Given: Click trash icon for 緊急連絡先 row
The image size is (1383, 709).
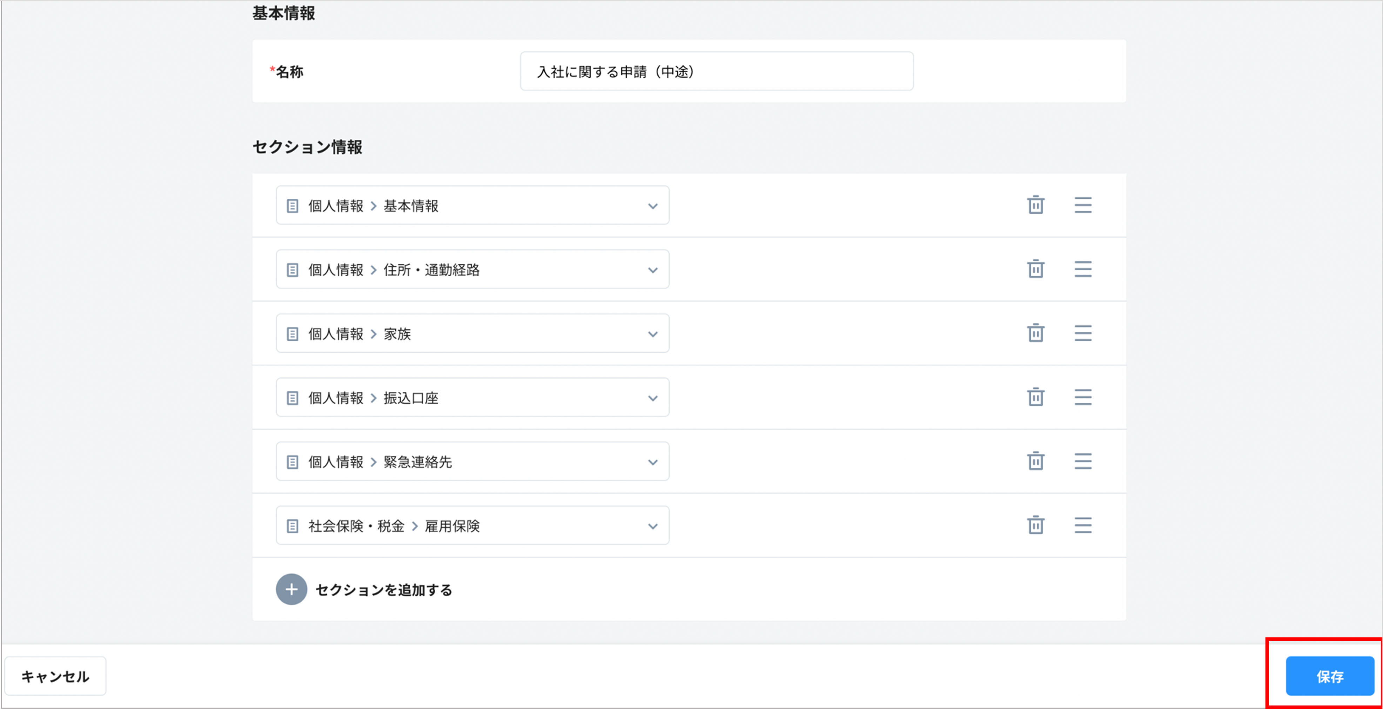Looking at the screenshot, I should [1035, 462].
